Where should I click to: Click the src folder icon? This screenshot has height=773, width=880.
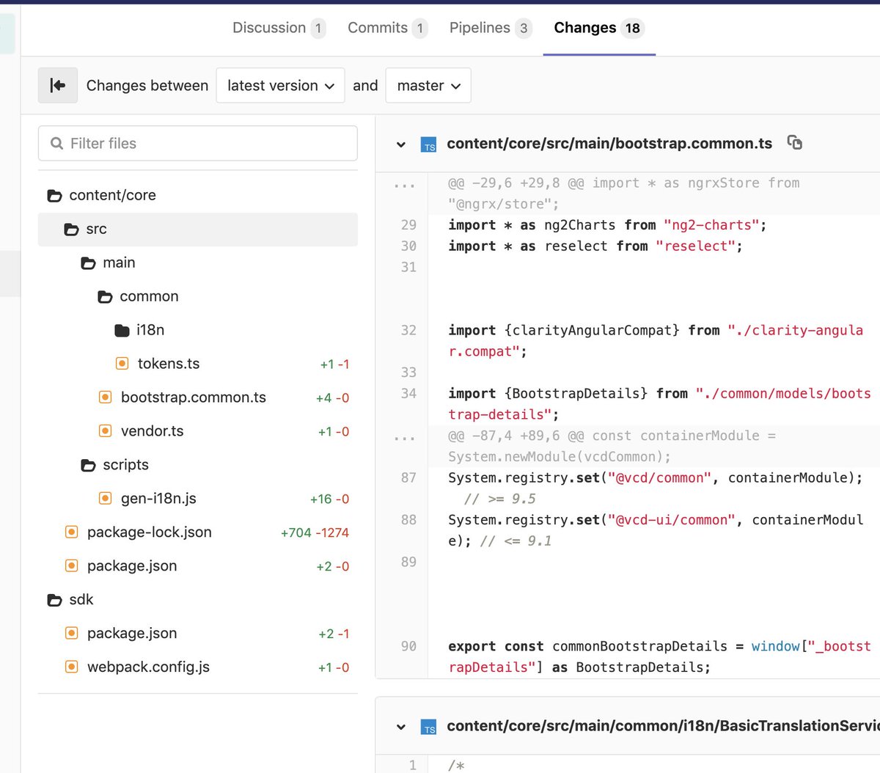click(71, 230)
